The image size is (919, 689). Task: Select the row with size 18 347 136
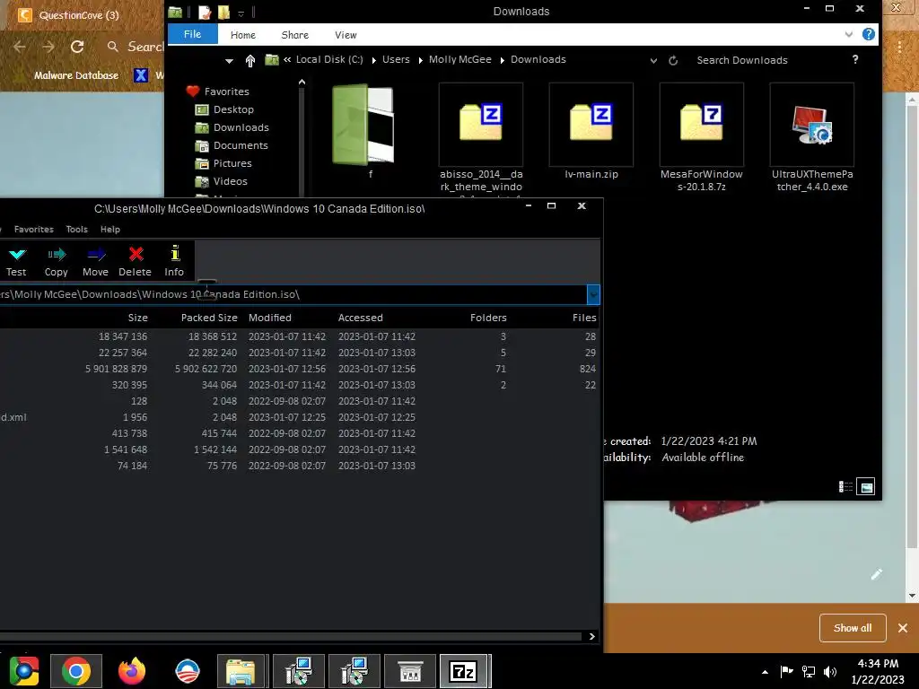[299, 337]
